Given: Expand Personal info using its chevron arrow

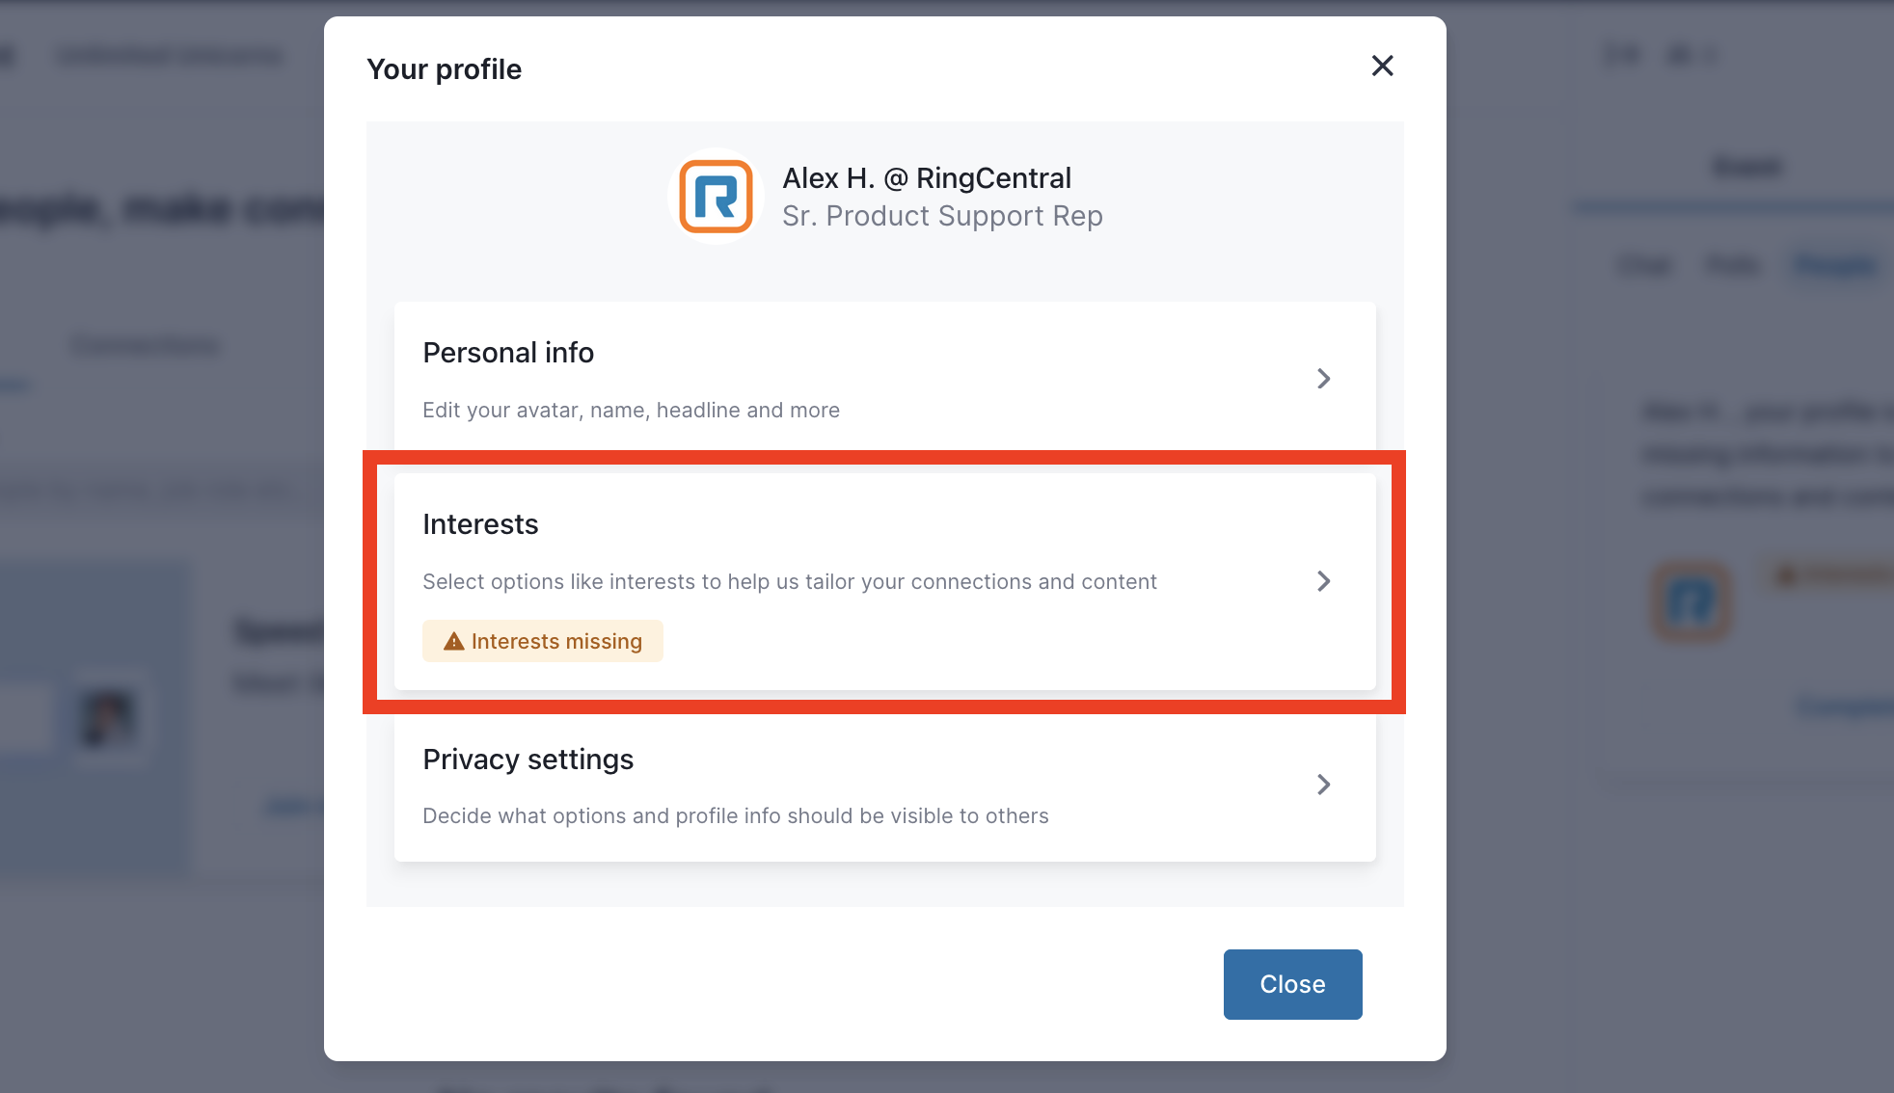Looking at the screenshot, I should coord(1323,379).
